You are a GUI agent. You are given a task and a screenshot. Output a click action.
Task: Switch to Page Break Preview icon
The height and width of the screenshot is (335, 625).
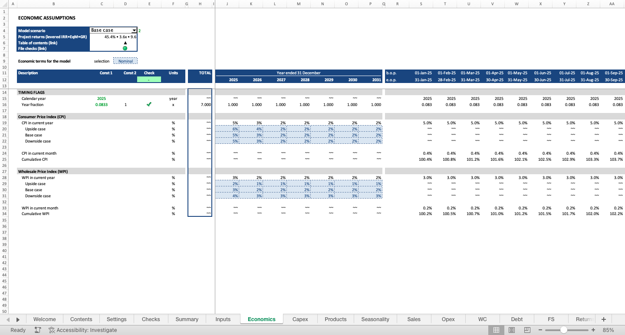(527, 330)
